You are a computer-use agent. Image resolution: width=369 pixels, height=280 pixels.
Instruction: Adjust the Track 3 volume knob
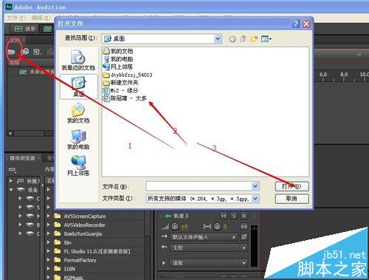(175, 226)
